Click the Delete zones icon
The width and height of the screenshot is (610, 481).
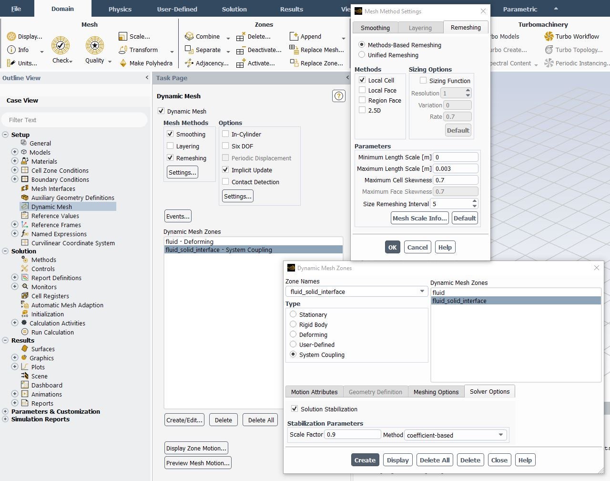241,36
